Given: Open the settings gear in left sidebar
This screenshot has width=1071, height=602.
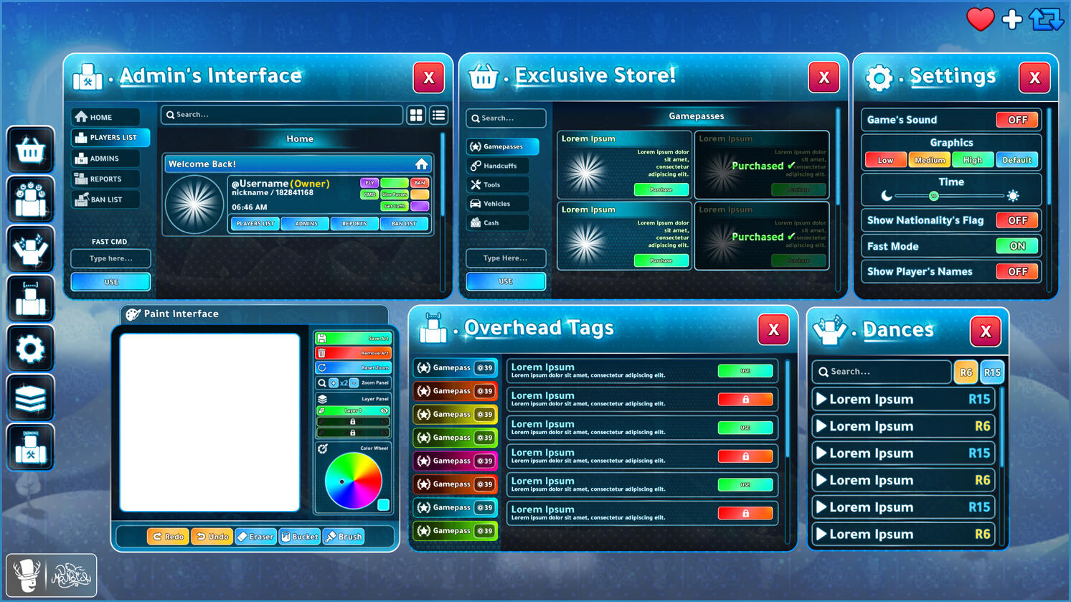Looking at the screenshot, I should (30, 349).
